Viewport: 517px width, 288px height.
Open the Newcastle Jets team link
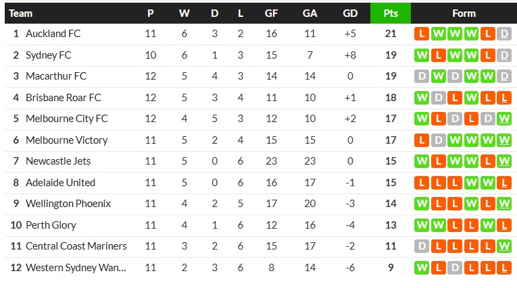click(58, 161)
